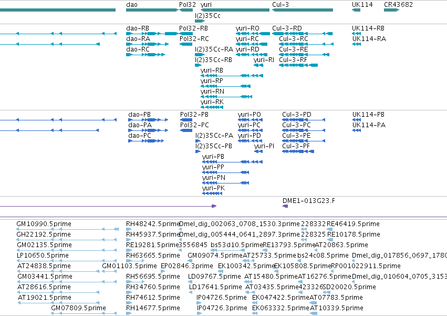Select protein yuri-PN
Viewport: 447px width, 316px height.
[225, 183]
